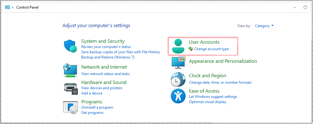
Task: Open Backup and Restore (Windows 7)
Action: coord(108,57)
